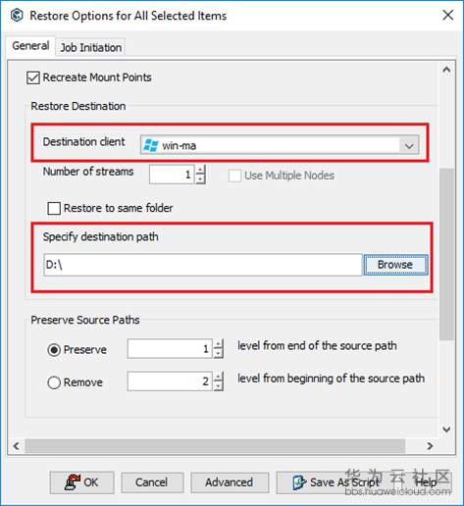Increase the Remove level spinner value
464x506 pixels.
(218, 377)
